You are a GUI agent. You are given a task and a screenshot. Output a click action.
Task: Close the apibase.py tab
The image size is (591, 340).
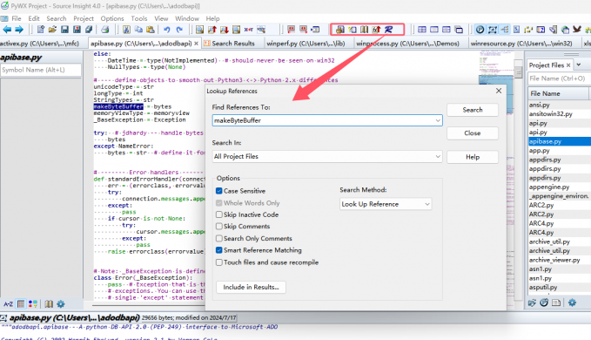[196, 44]
